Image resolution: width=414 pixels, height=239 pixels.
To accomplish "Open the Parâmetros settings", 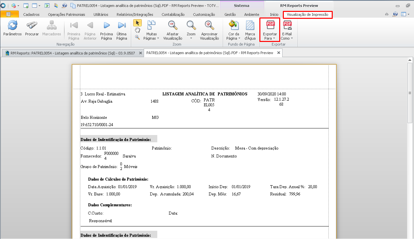I will click(x=12, y=28).
